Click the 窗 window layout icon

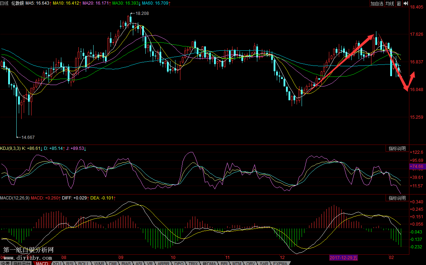[x=399, y=4]
